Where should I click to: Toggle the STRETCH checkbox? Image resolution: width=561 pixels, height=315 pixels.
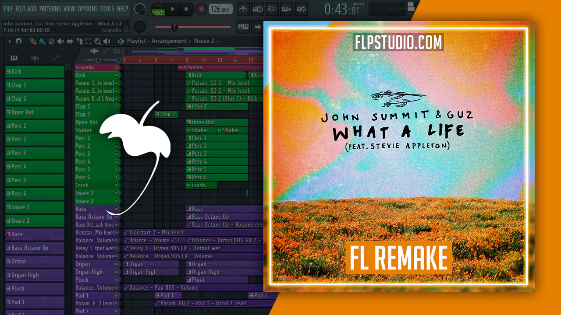[x=119, y=60]
